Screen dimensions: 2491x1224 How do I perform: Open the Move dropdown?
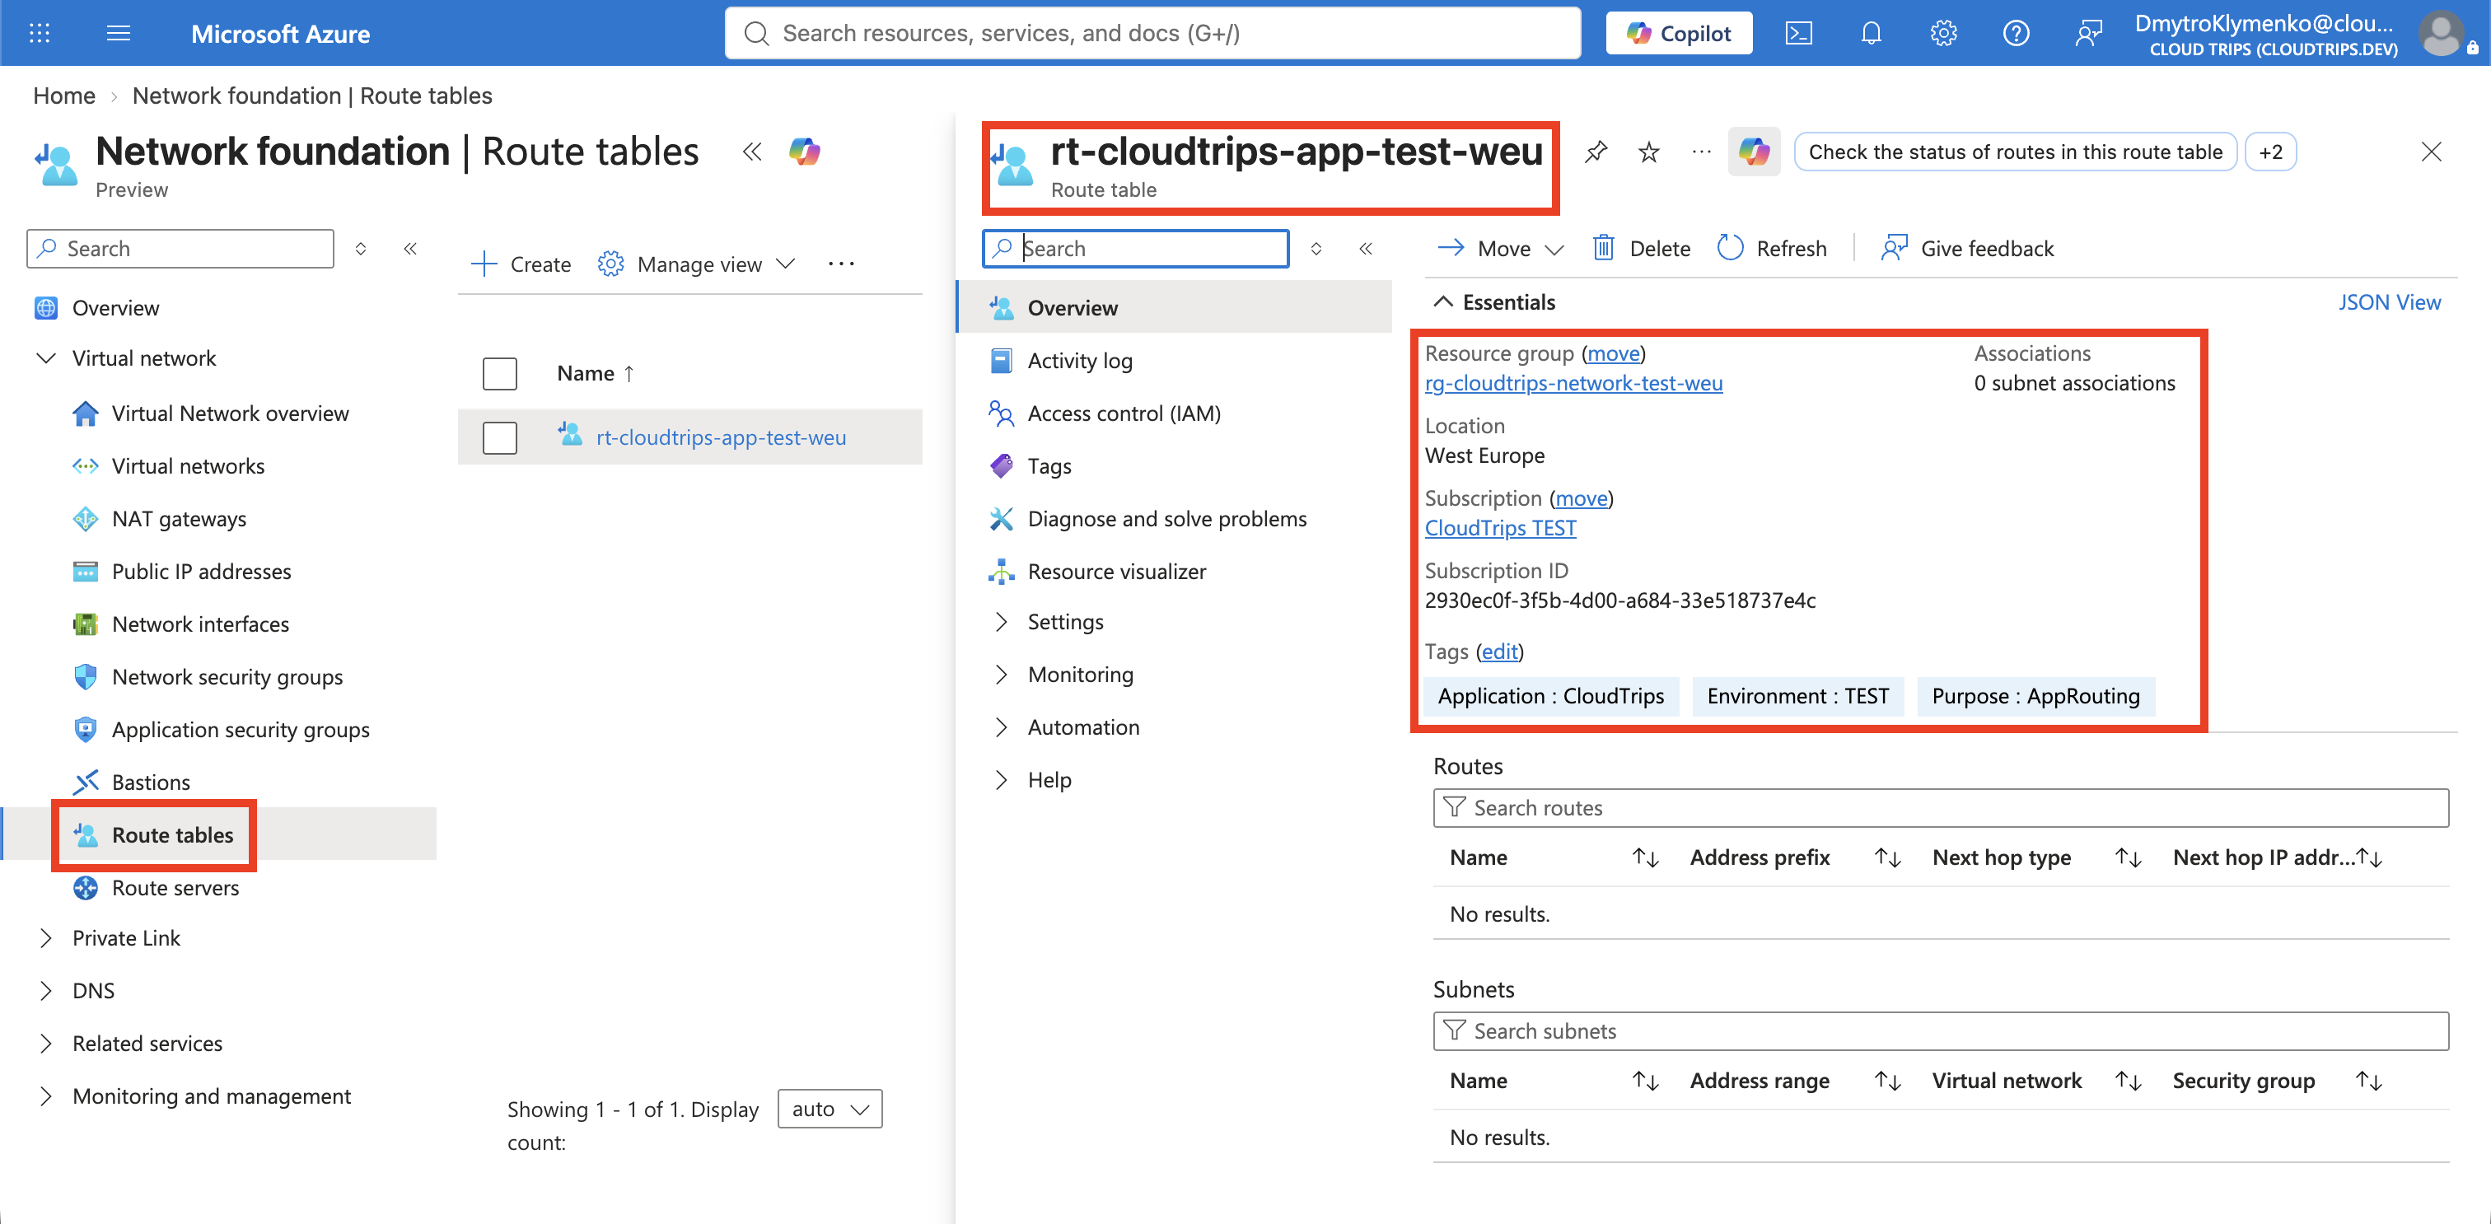1501,249
